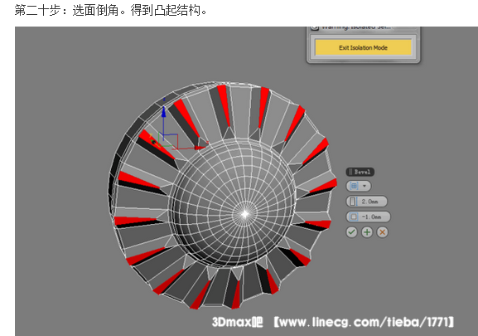
Task: Click the Bevel caddy title label
Action: click(360, 172)
